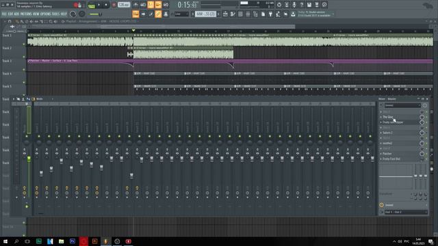Viewport: 438px width, 246px height.
Task: Open the PATTERNS menu
Action: point(26,14)
